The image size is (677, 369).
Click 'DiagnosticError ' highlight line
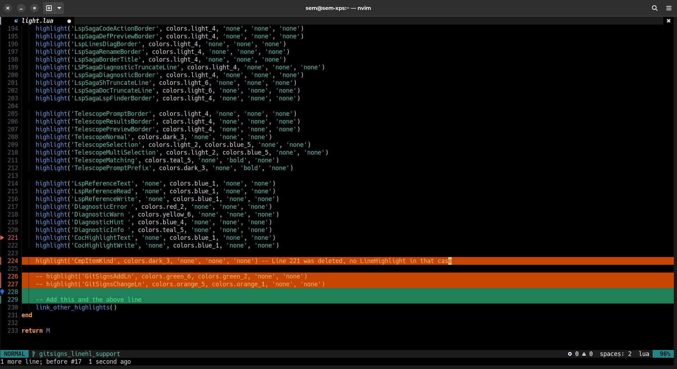tap(154, 207)
